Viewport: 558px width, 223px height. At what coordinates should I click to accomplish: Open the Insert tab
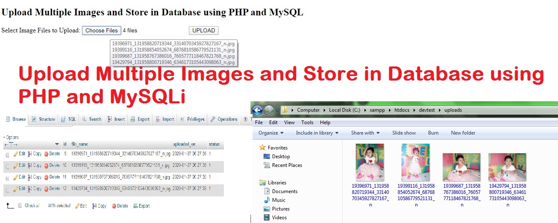[x=116, y=119]
